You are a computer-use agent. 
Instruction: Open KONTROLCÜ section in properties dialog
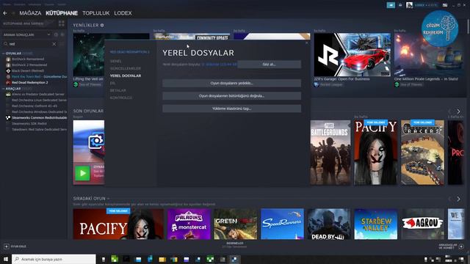pyautogui.click(x=121, y=98)
